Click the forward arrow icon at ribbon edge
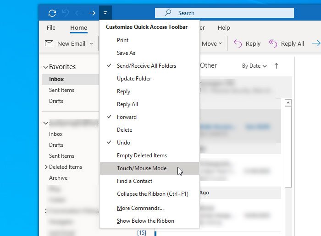This screenshot has width=321, height=236. click(x=316, y=43)
